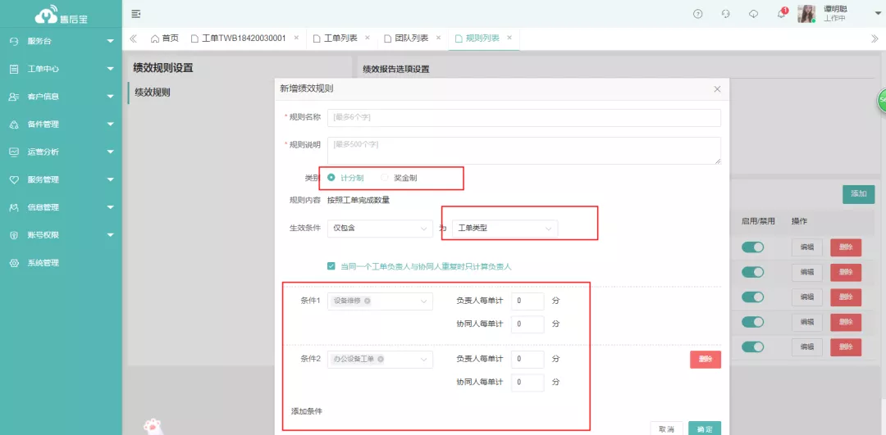The height and width of the screenshot is (435, 886).
Task: Open the 仅包含 condition dropdown
Action: coord(379,228)
